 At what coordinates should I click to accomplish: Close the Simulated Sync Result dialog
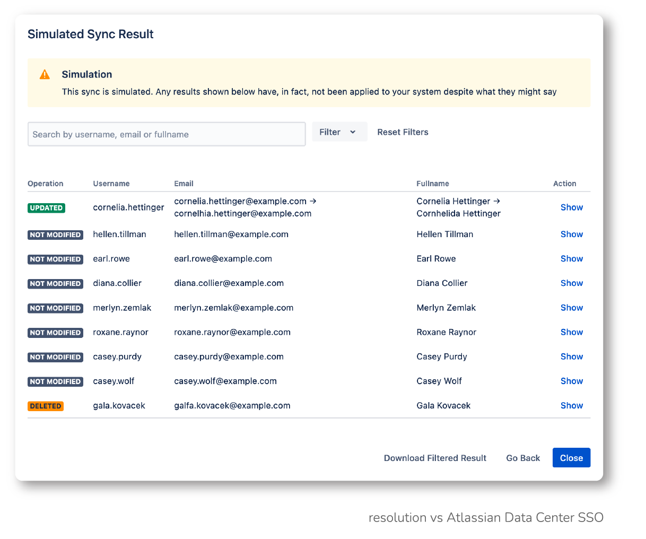pyautogui.click(x=571, y=458)
